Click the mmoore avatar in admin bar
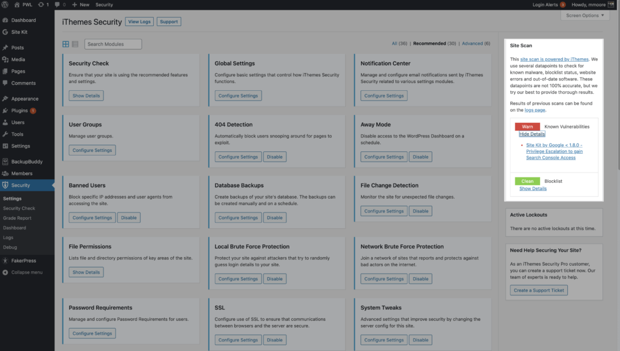This screenshot has width=620, height=351. coord(611,5)
